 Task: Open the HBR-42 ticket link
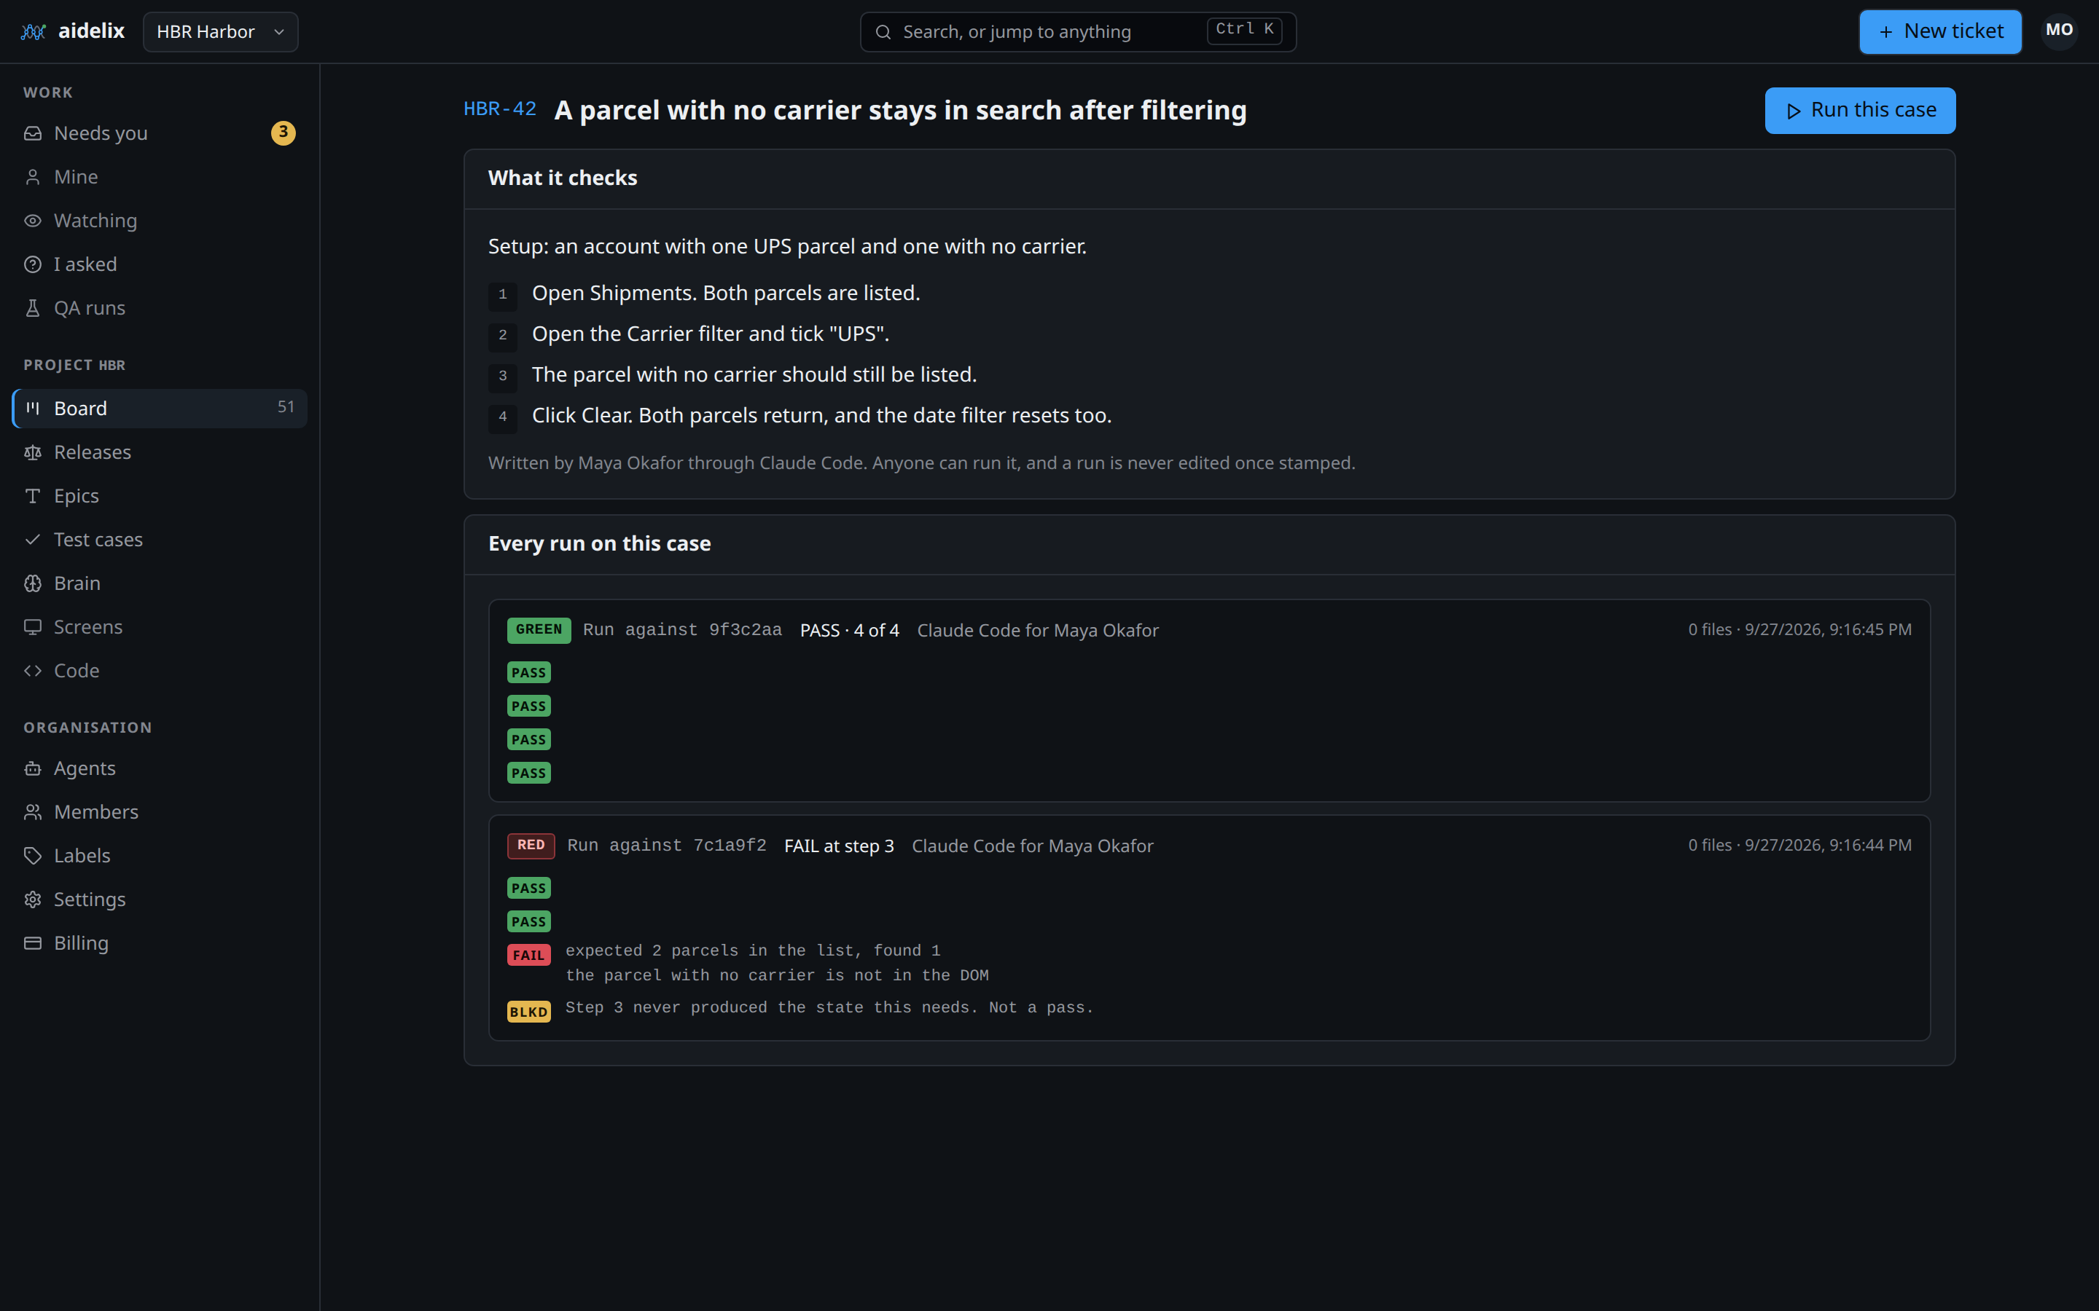pos(499,109)
